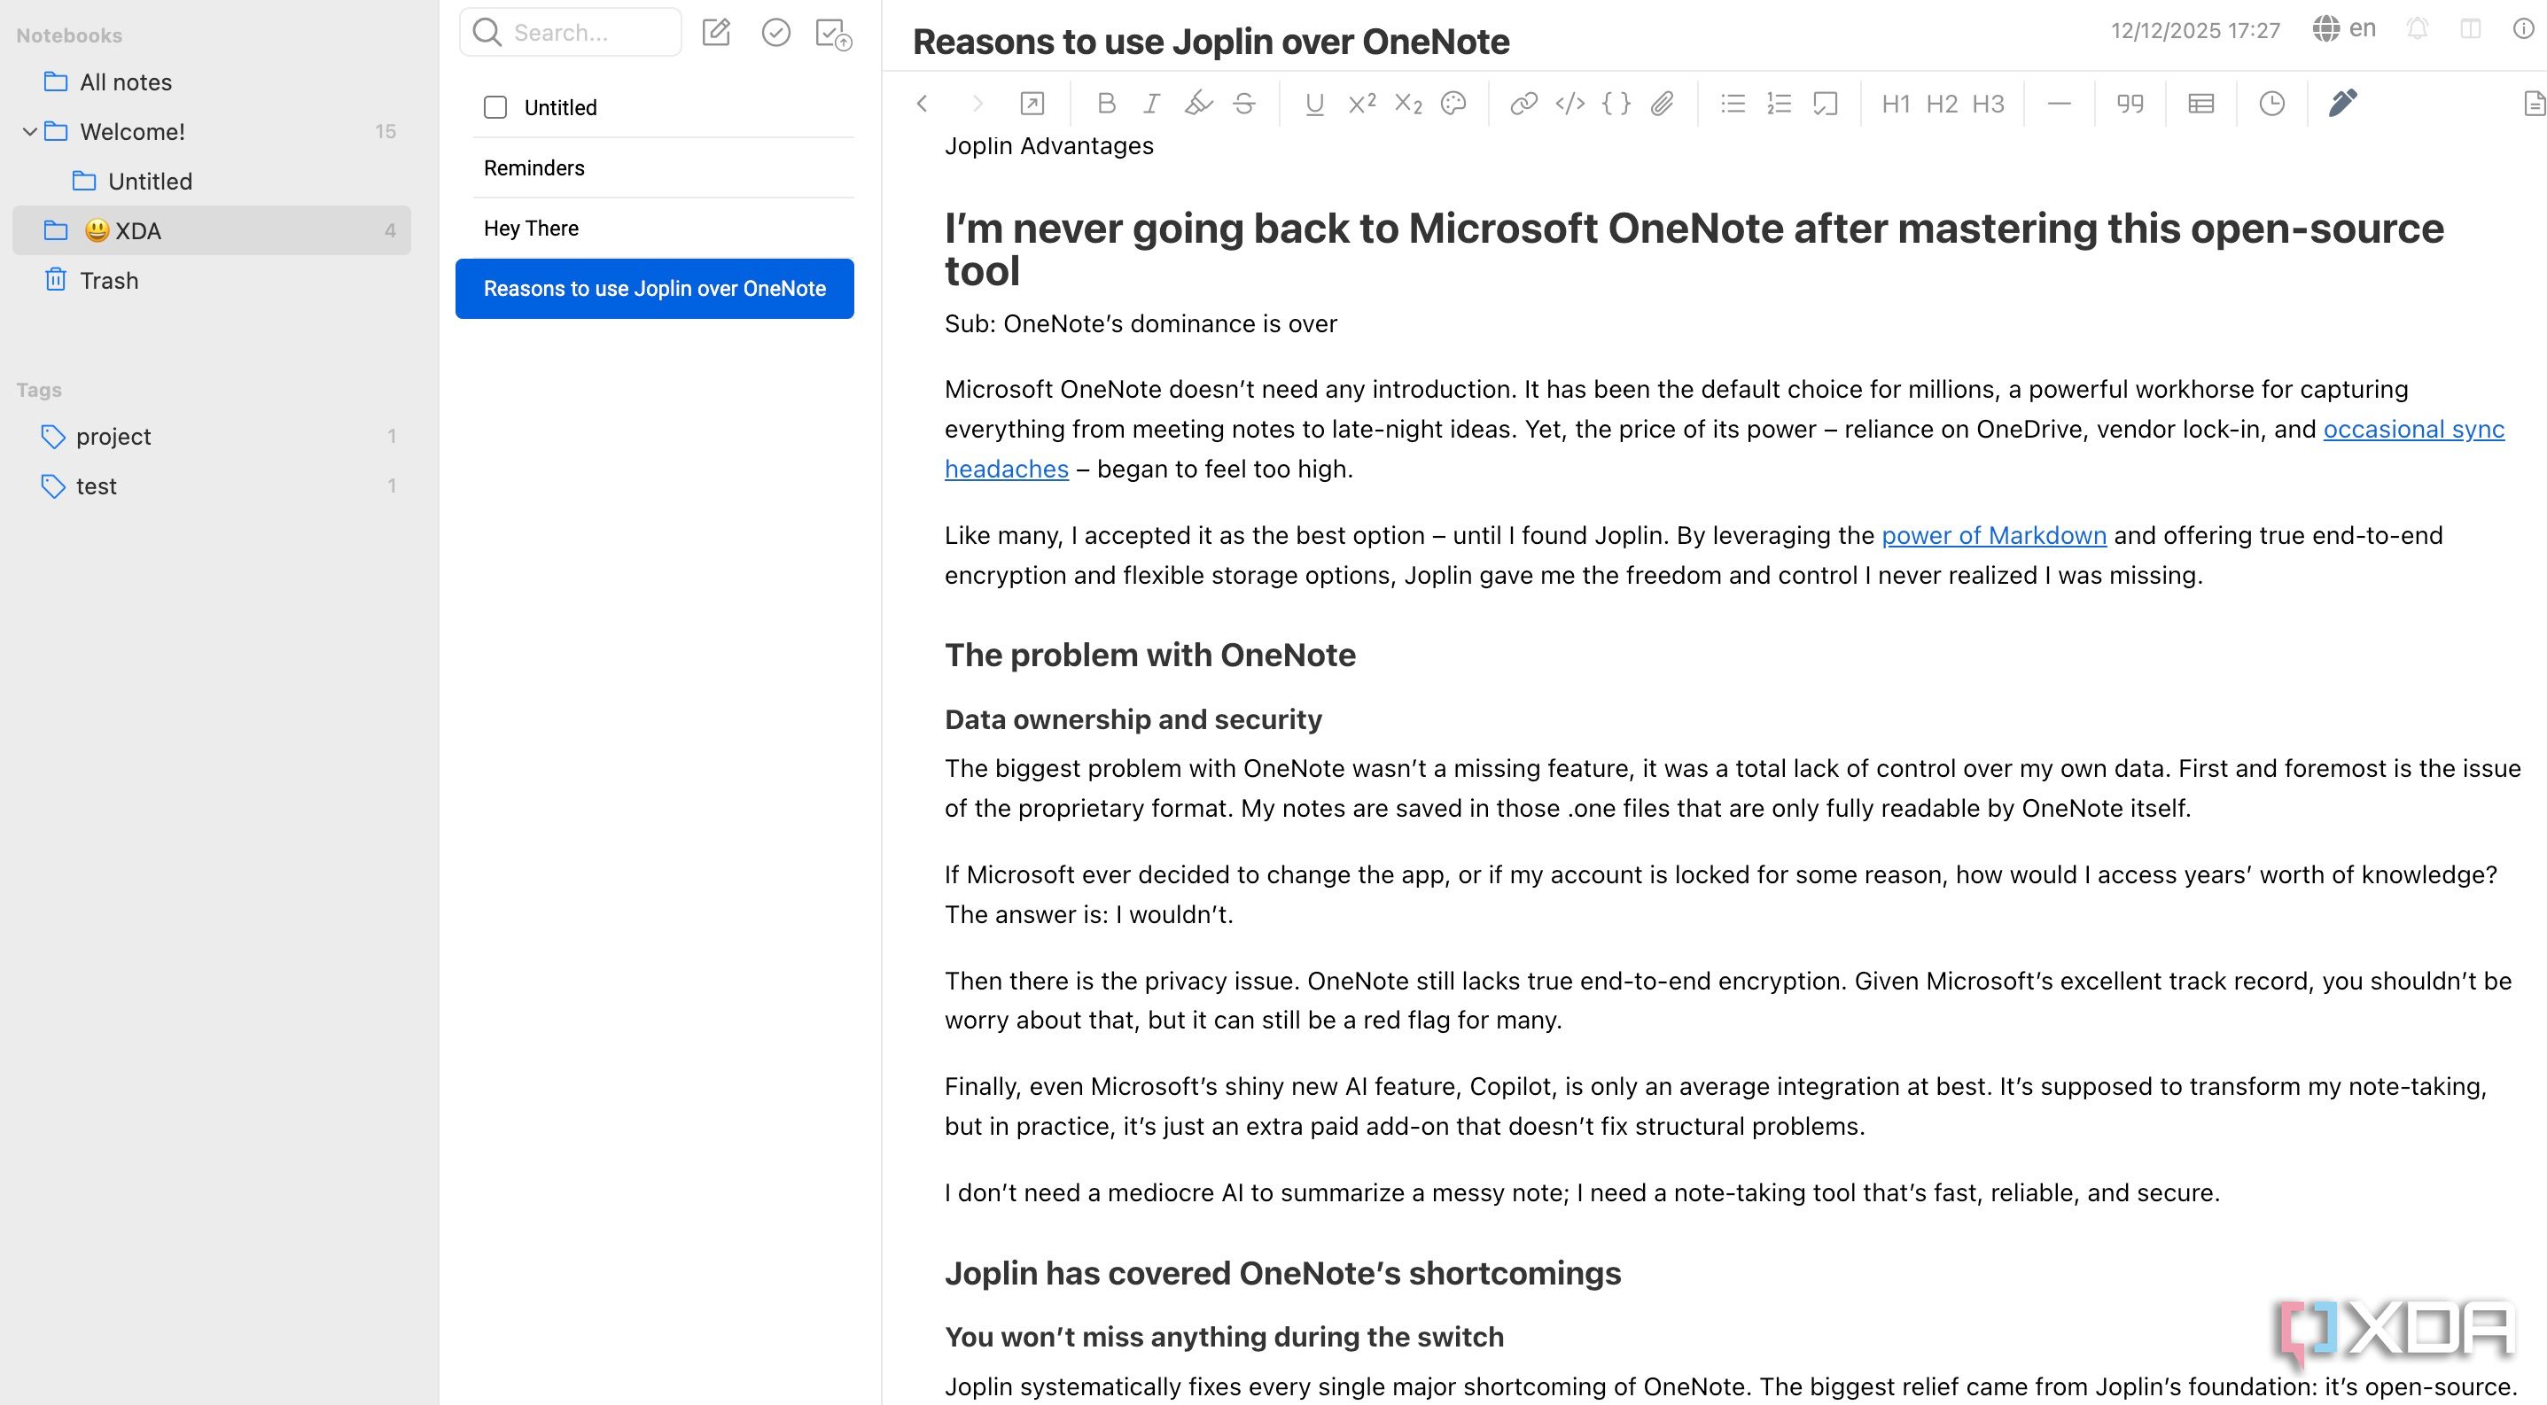This screenshot has width=2547, height=1405.
Task: Click in the Search notes field
Action: pyautogui.click(x=571, y=33)
